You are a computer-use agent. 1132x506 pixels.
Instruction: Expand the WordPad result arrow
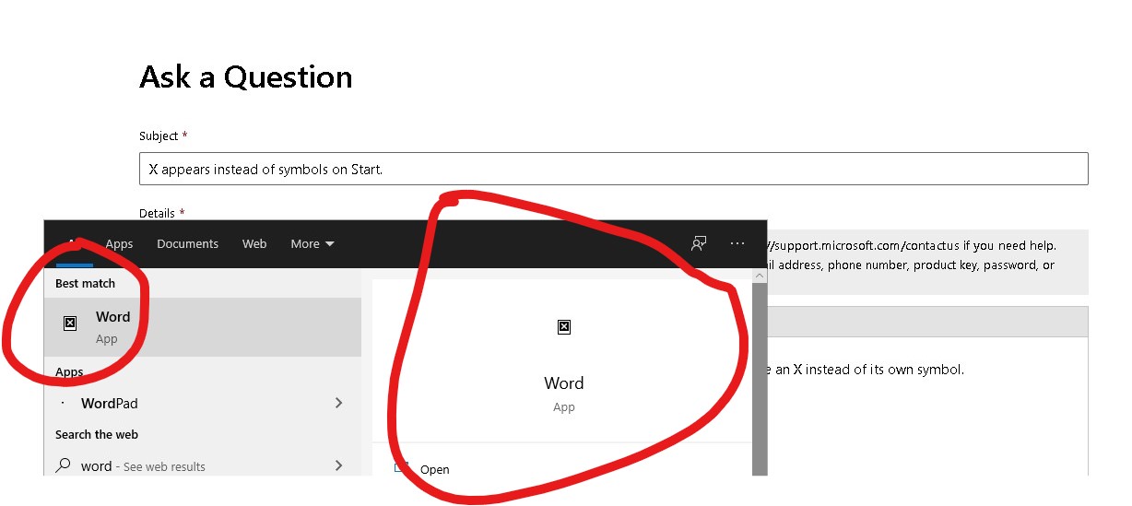pos(339,403)
